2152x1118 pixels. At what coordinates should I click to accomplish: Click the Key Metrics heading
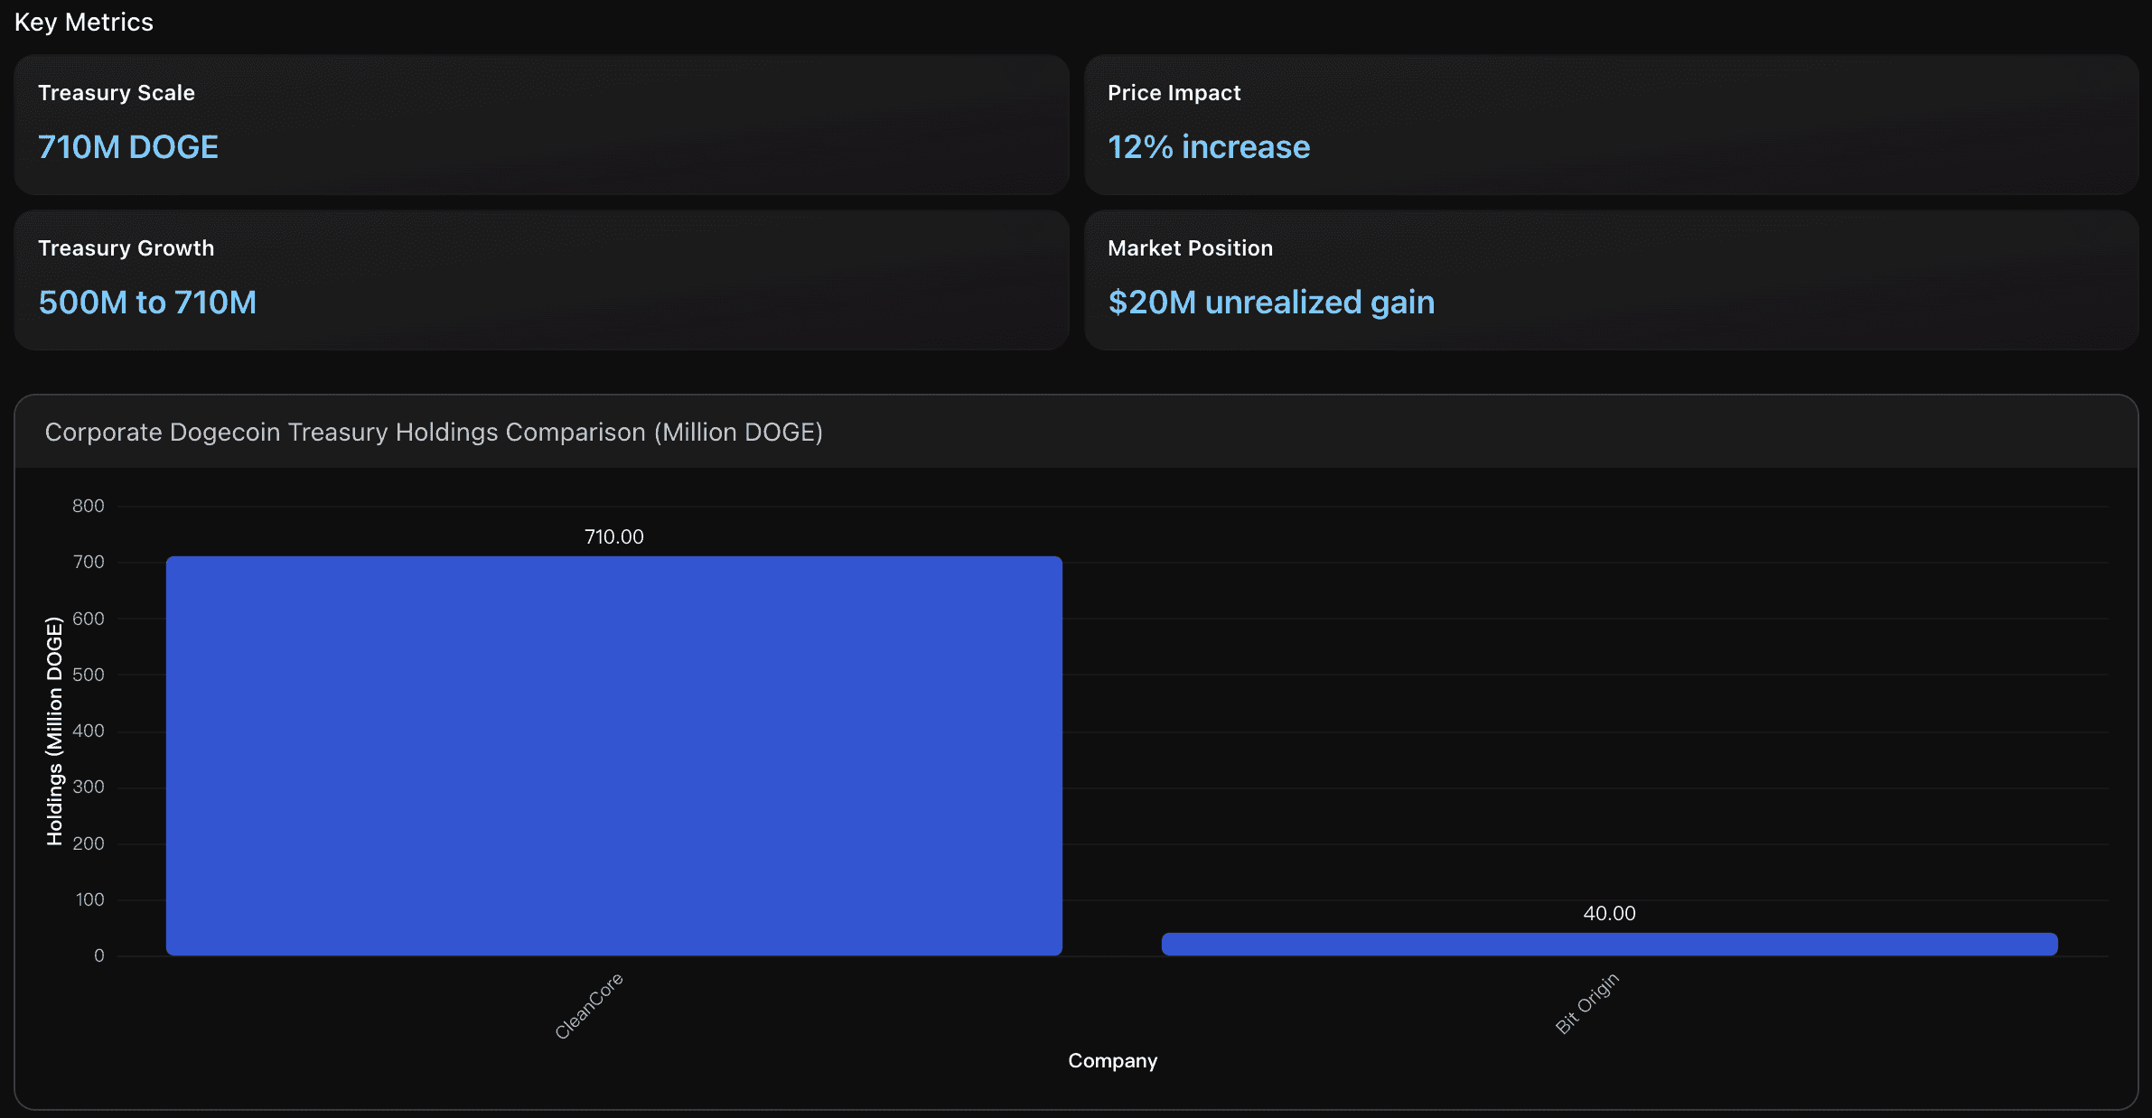[x=84, y=22]
